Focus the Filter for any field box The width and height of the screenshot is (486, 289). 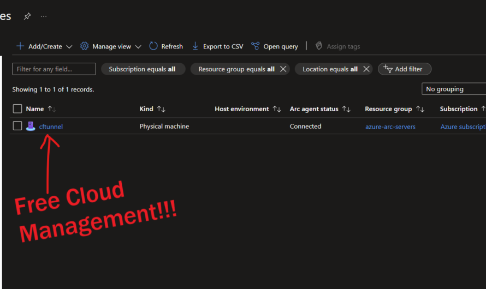point(54,69)
